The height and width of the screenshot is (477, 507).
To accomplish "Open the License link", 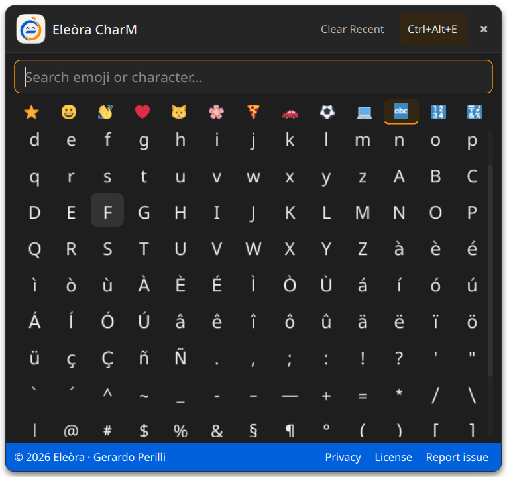I will point(393,457).
